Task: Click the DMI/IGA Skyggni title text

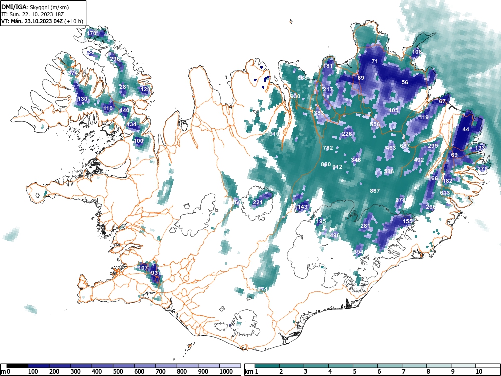Action: click(x=35, y=7)
